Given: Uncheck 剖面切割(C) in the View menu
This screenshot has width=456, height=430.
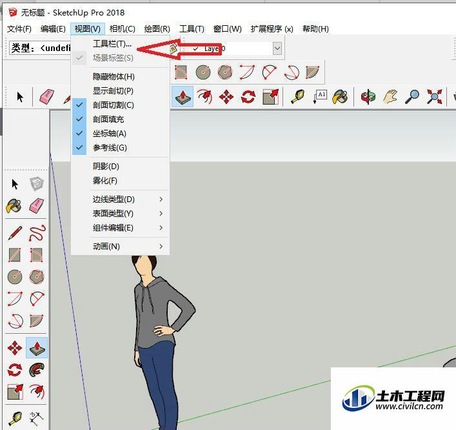Looking at the screenshot, I should click(x=121, y=105).
